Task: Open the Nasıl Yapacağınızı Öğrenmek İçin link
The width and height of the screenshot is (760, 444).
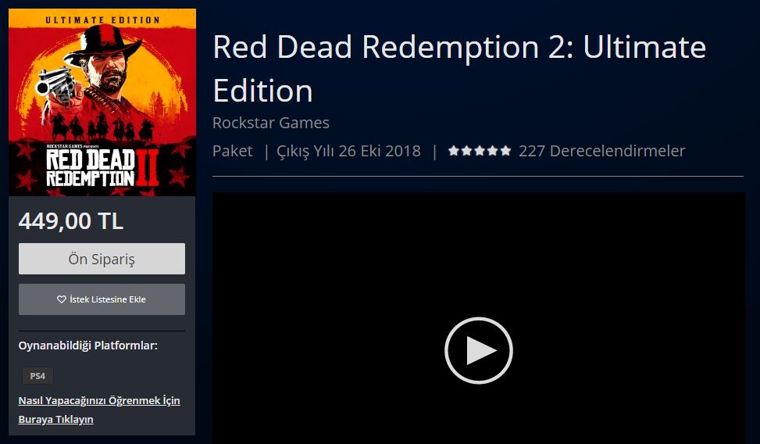Action: pyautogui.click(x=99, y=400)
